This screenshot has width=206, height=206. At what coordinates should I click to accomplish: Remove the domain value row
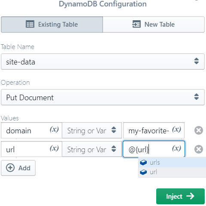(x=199, y=130)
